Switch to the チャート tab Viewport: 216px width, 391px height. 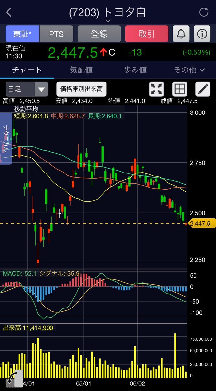pyautogui.click(x=27, y=70)
